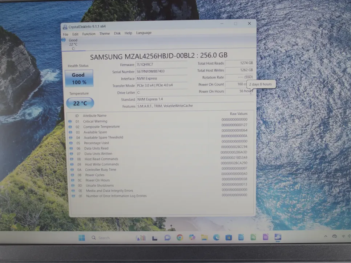Click the Interface field showing NVM Express
This screenshot has width=351, height=263.
tap(162, 78)
